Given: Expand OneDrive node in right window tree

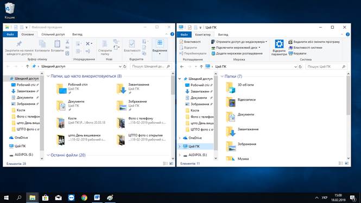Looking at the screenshot, I should pyautogui.click(x=180, y=138).
